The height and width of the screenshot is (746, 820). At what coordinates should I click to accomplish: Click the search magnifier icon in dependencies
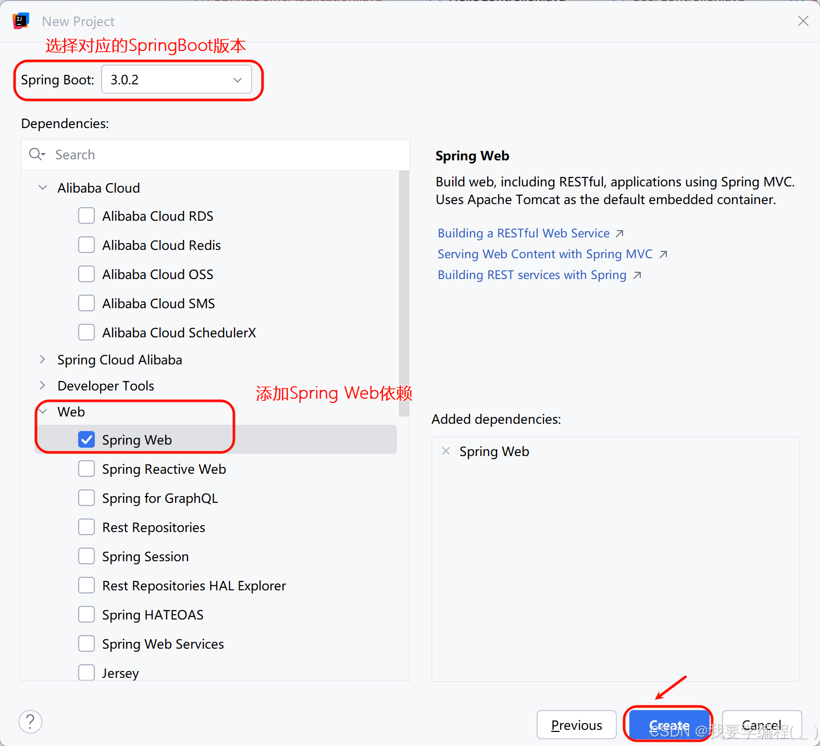37,154
